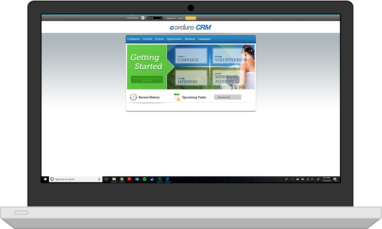Open Task View on the taskbar

coord(106,179)
